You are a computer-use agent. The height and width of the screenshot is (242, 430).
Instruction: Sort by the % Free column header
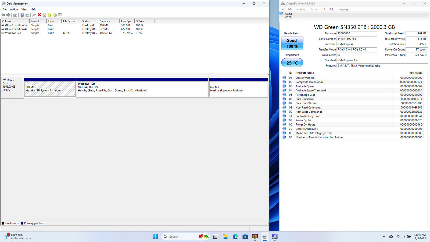(145, 21)
